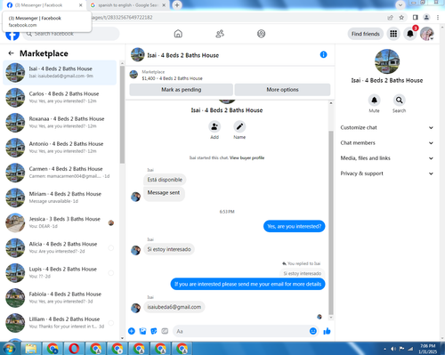Expand Chat members section

[387, 142]
